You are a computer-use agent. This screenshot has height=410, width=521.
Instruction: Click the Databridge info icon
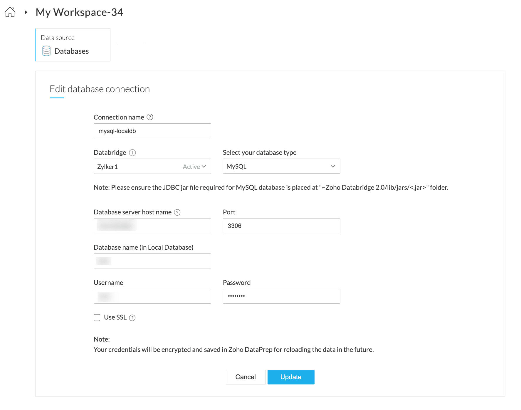(x=132, y=153)
